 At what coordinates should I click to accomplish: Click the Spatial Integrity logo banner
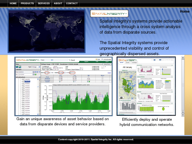click(109, 13)
